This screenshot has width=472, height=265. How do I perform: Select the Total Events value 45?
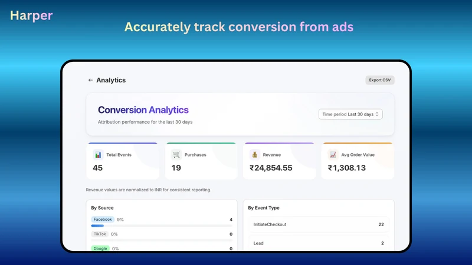(x=98, y=168)
